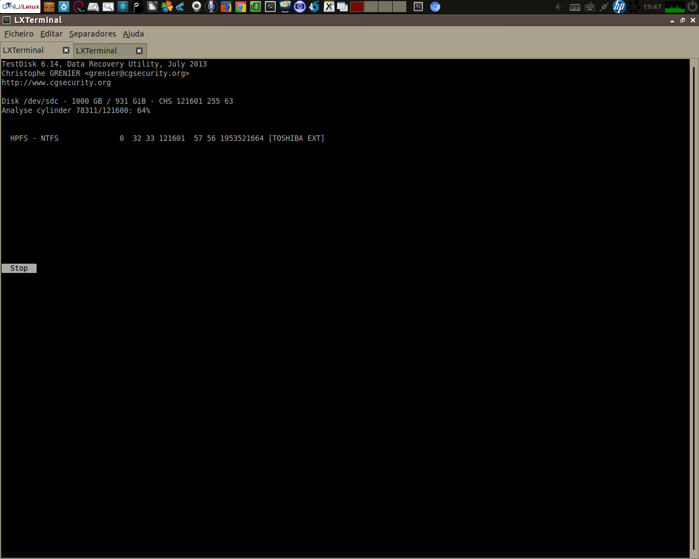Launch terminal from the panel launcher
The height and width of the screenshot is (559, 699).
pyautogui.click(x=270, y=7)
